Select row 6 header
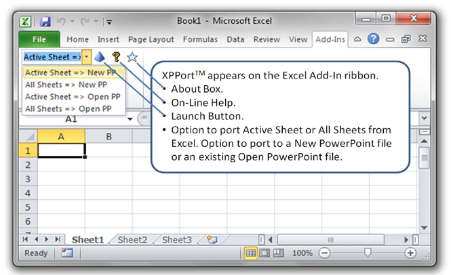Screen dimensions: 451x275 coord(28,221)
